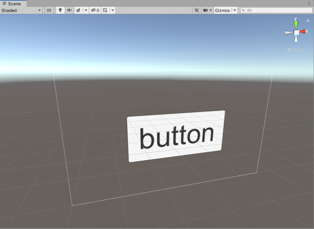The height and width of the screenshot is (229, 314).
Task: Open the Gizmos dropdown arrow
Action: (235, 11)
